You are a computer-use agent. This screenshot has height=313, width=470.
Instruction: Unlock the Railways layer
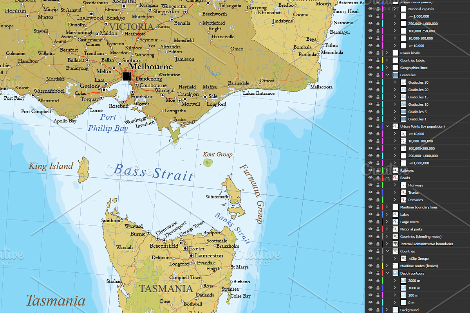click(378, 171)
